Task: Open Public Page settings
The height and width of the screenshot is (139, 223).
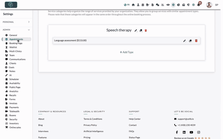Action: [15, 87]
